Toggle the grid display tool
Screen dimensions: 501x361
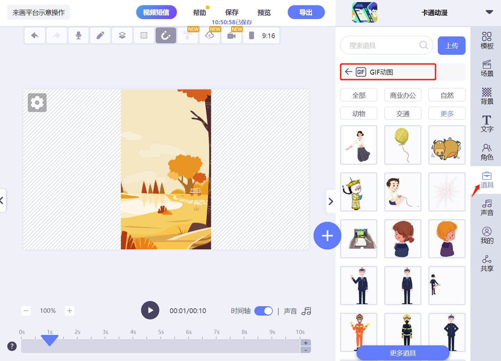pos(144,36)
